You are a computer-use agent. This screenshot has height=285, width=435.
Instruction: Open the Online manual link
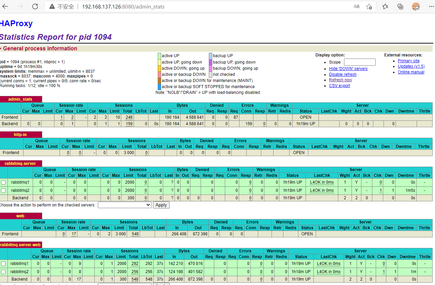pyautogui.click(x=411, y=72)
